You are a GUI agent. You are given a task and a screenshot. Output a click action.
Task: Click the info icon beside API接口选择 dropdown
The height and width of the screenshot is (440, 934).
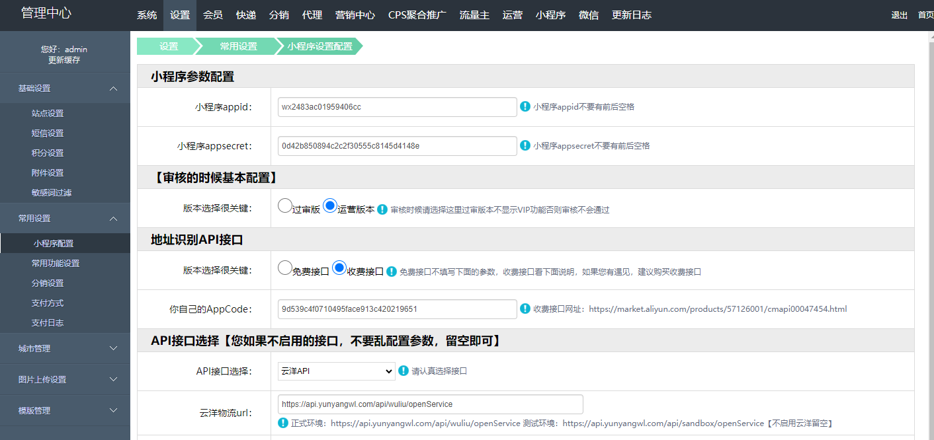[403, 371]
